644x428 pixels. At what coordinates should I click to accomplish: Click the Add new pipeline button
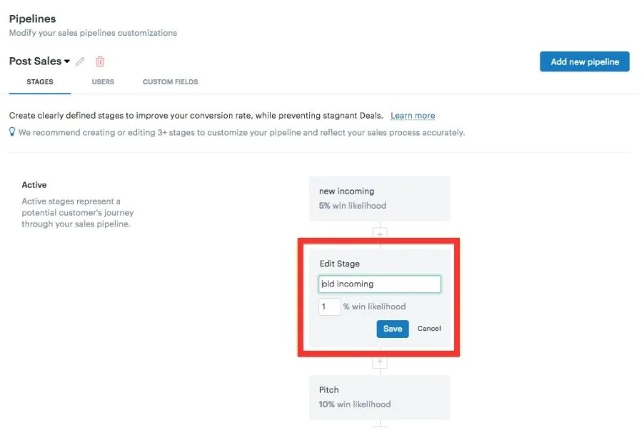[x=584, y=61]
